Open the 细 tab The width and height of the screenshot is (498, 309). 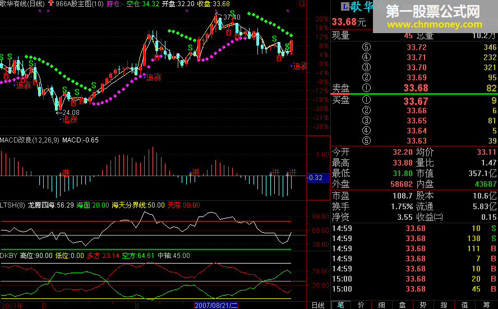[381, 305]
